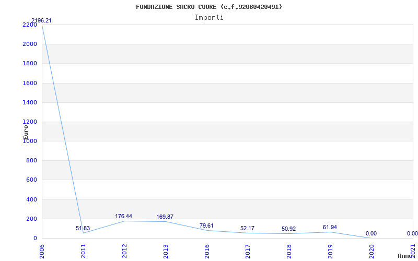
Task: Select the 2021 year tick label
Action: (x=413, y=250)
